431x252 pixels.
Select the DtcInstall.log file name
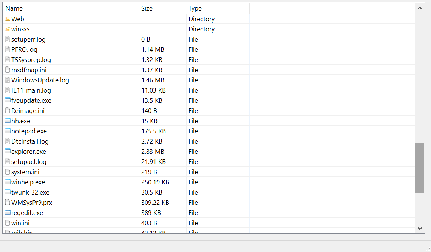30,142
